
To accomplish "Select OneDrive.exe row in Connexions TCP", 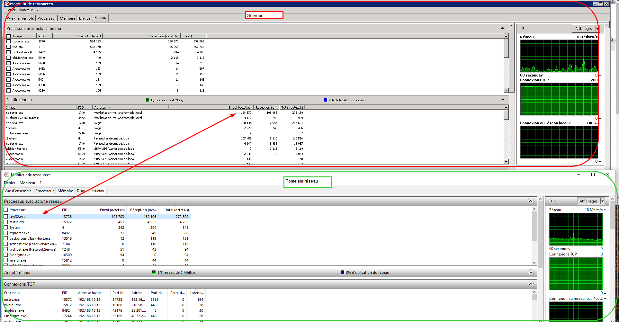I will 104,316.
